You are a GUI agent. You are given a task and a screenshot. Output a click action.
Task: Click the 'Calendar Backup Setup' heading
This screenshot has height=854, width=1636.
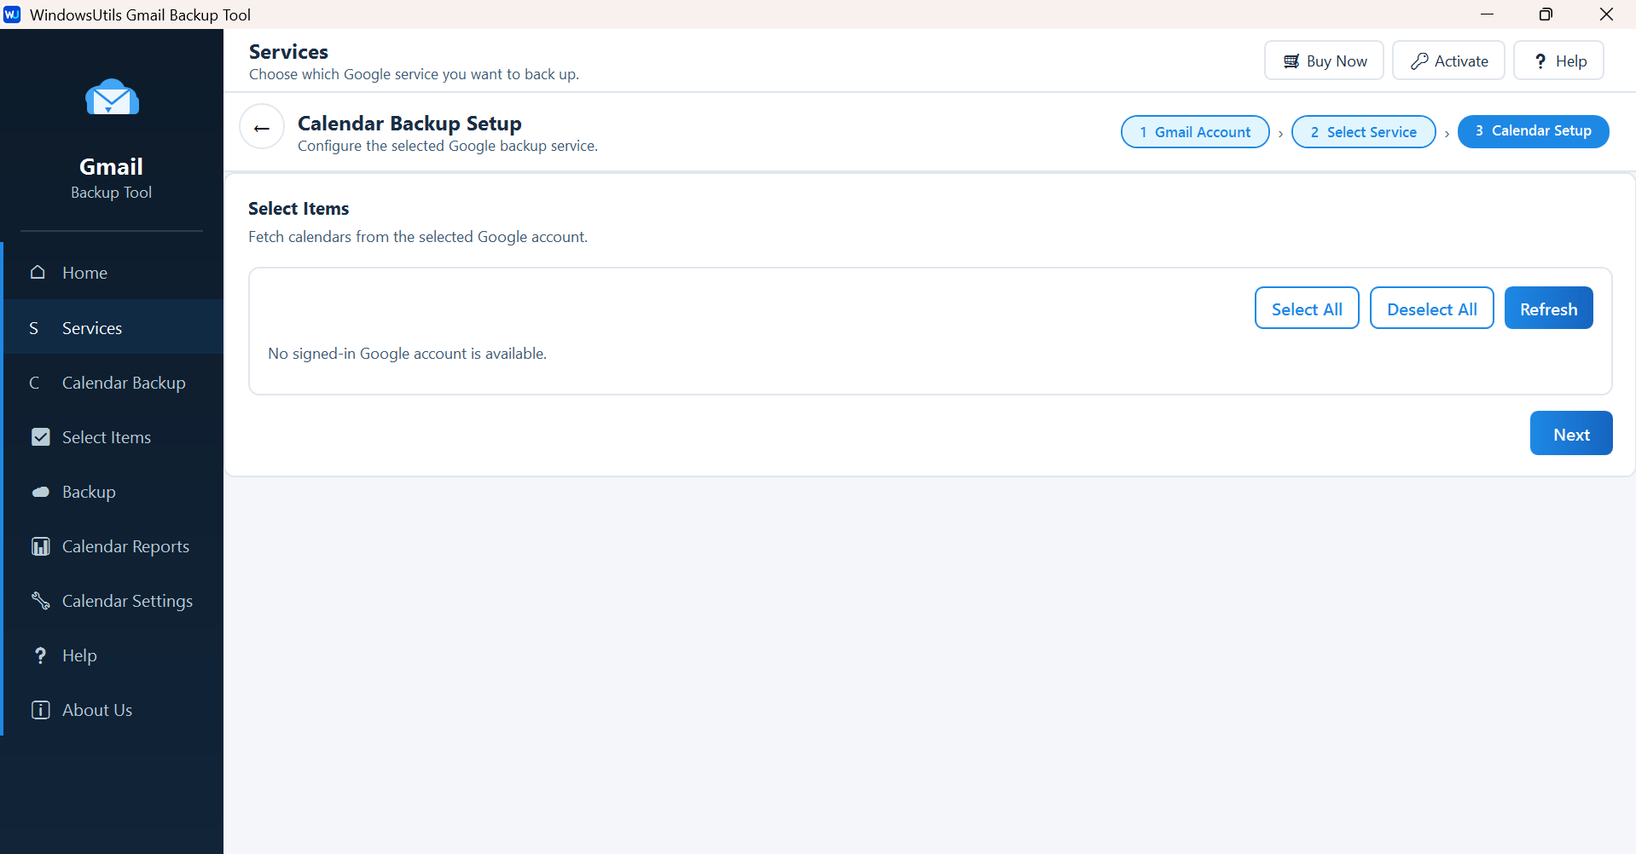(x=409, y=124)
